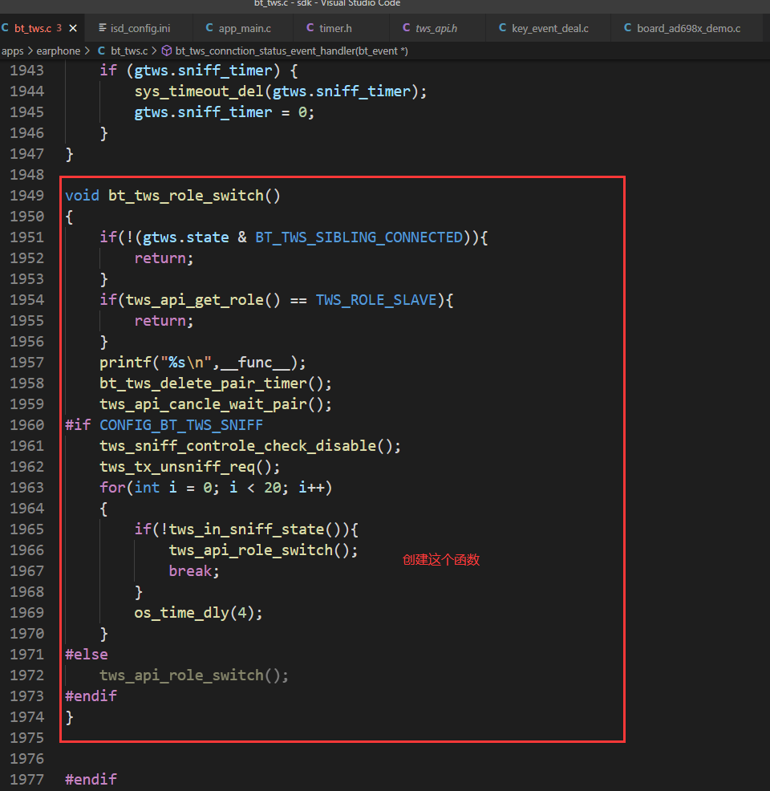Open the bt_tws_connction_status_event_handler breadcrumb symbol
Viewport: 770px width, 791px height.
(285, 51)
